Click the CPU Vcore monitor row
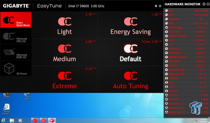 coord(187,32)
